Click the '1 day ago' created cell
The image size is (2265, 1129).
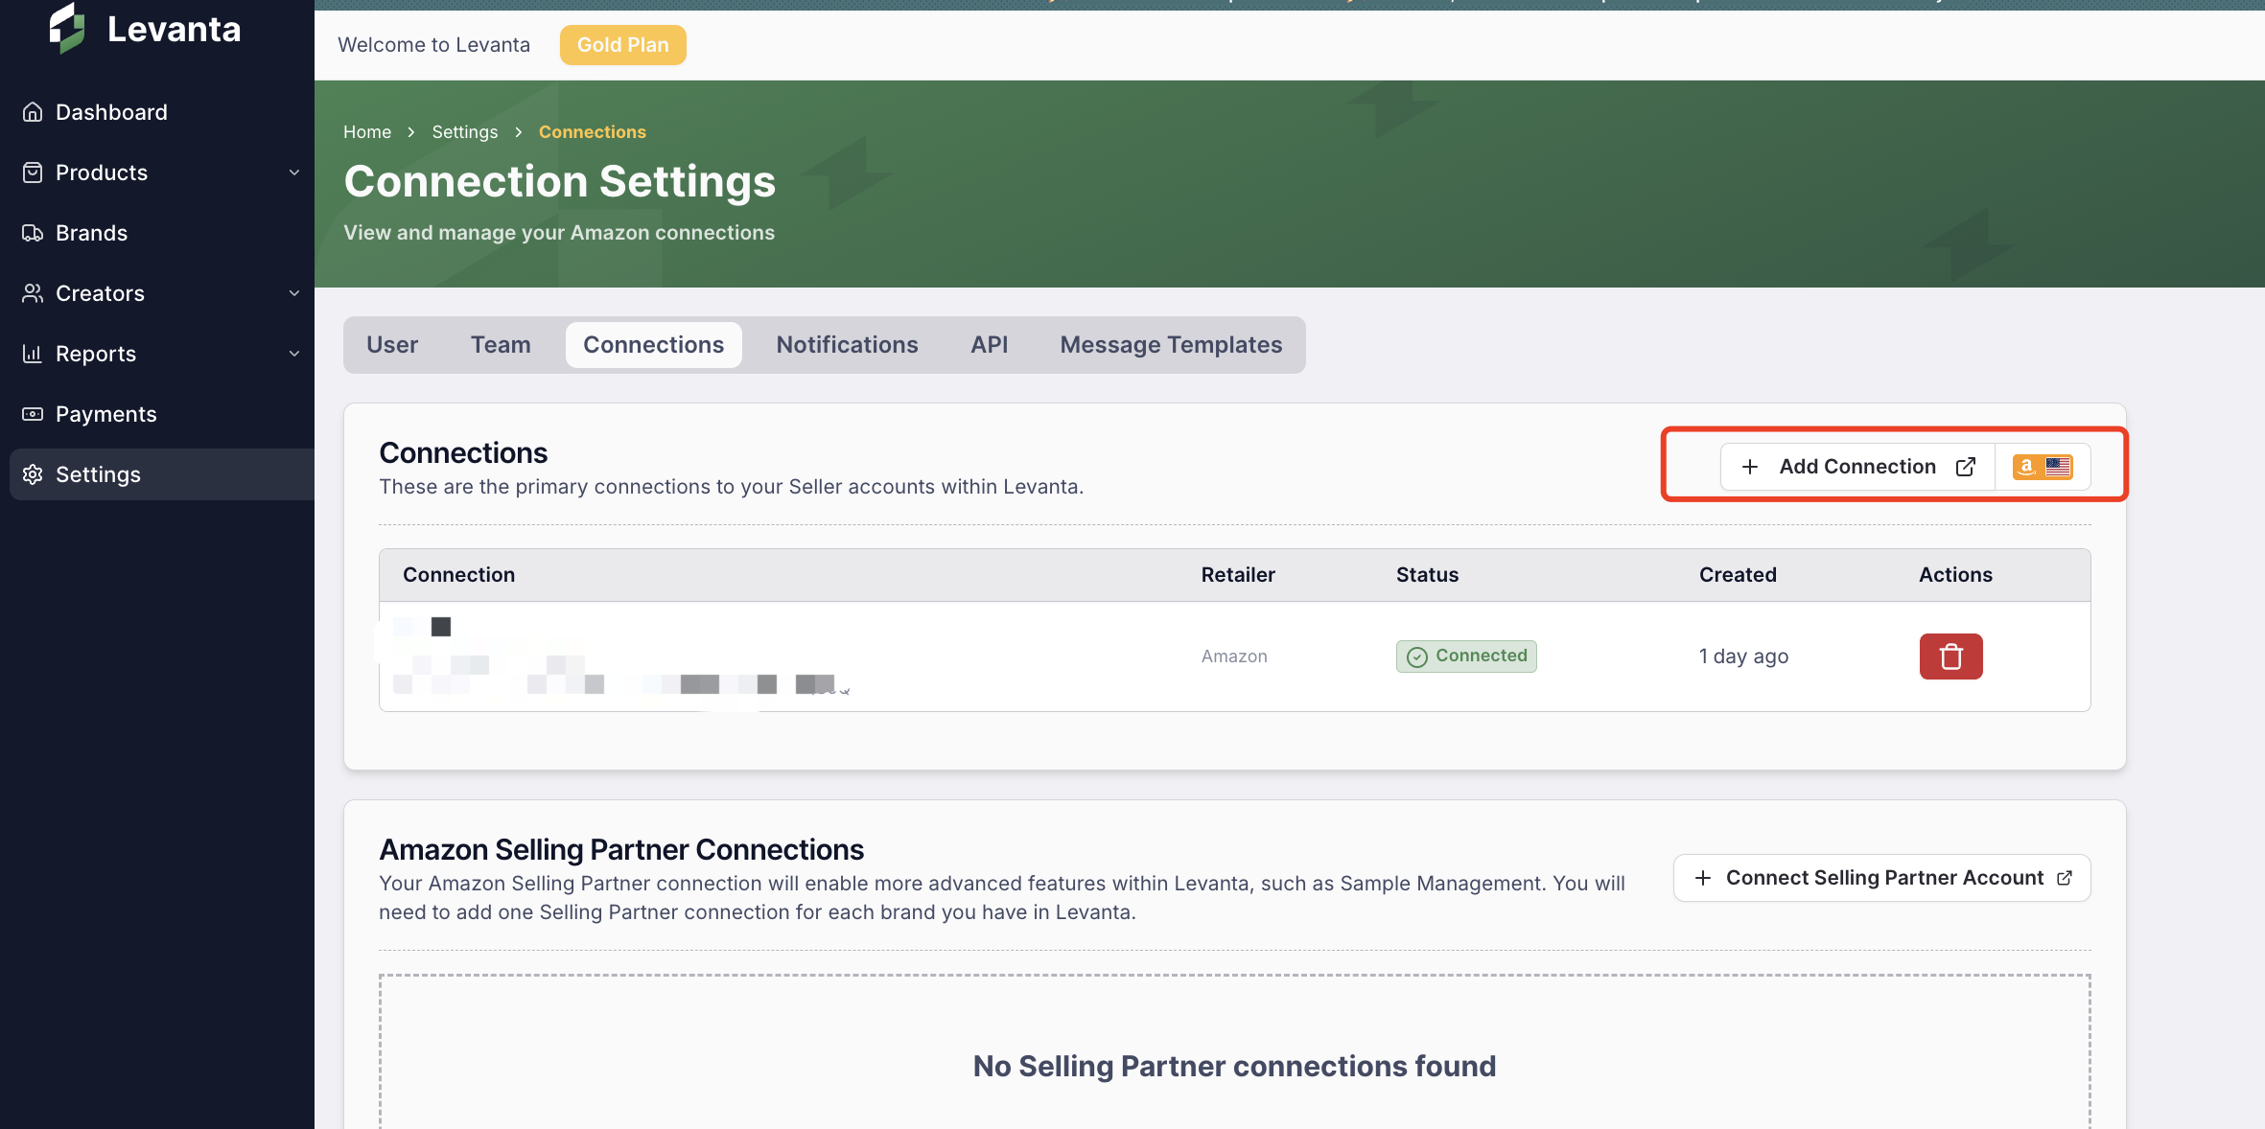click(x=1743, y=657)
